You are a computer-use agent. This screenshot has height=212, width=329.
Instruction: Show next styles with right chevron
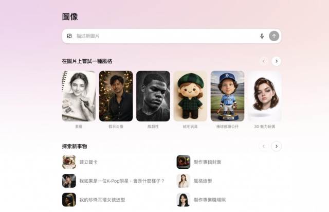pos(277,61)
